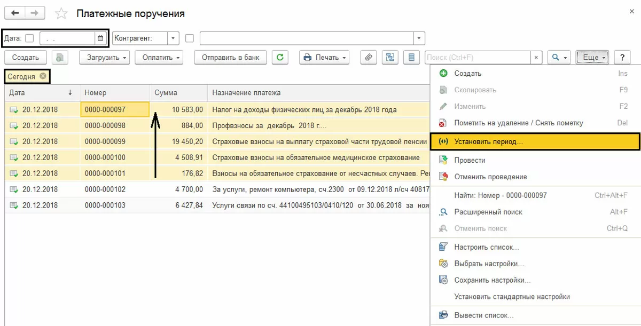The width and height of the screenshot is (641, 326).
Task: Select Провести in the menu
Action: 535,160
